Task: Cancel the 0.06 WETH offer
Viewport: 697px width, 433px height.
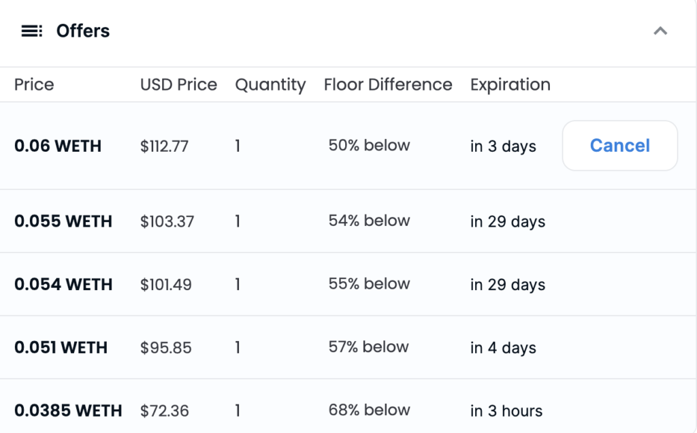Action: [619, 146]
